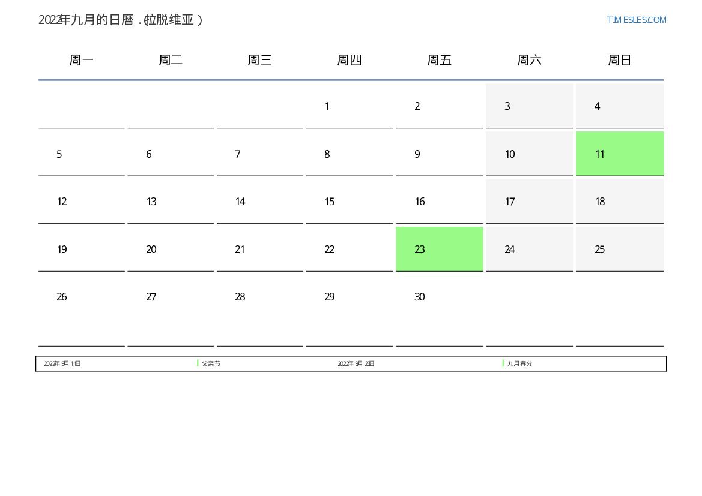Choose Saturday the 3rd

pos(507,106)
